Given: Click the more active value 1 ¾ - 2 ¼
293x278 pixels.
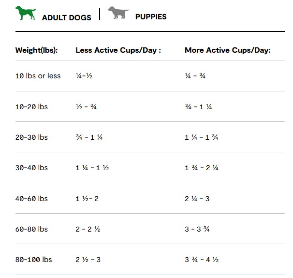Looking at the screenshot, I should coord(202,168).
